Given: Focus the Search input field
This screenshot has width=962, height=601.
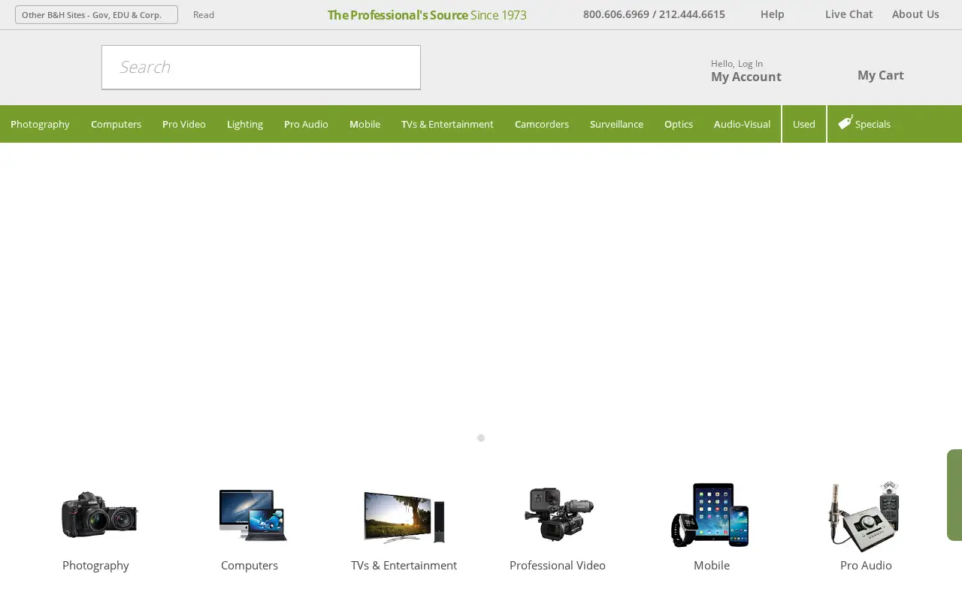Looking at the screenshot, I should pos(261,68).
